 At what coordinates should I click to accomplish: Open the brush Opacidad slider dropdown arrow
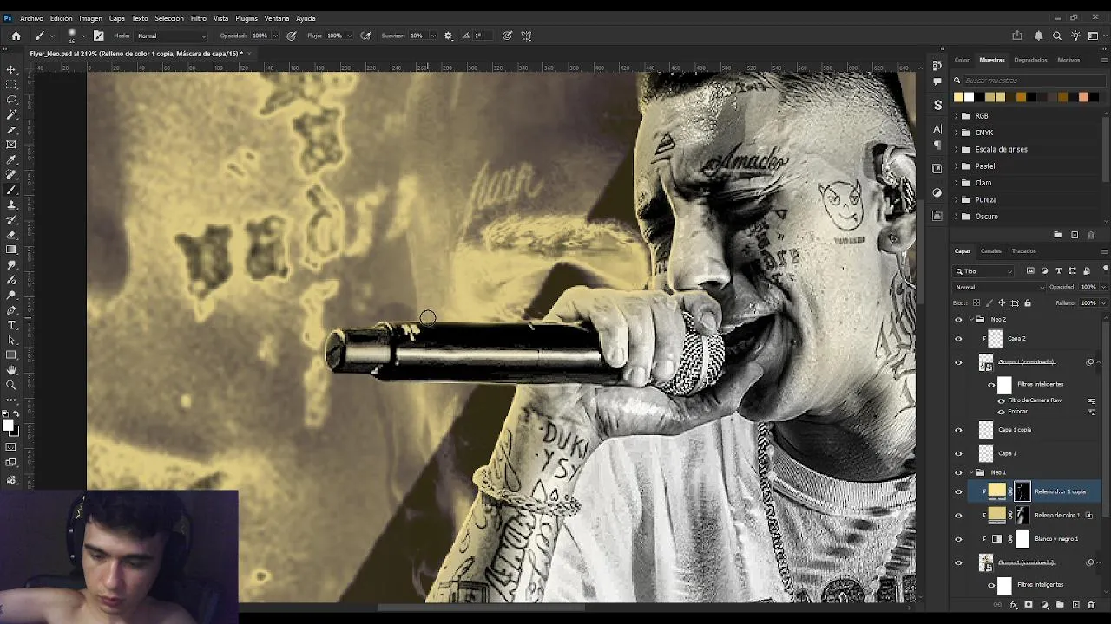point(275,36)
